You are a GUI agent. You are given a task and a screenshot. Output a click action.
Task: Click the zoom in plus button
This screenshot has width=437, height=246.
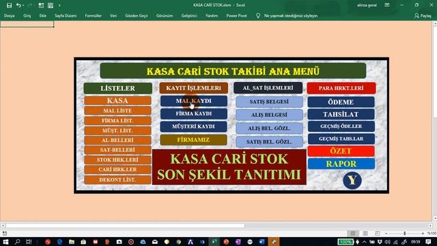(423, 233)
